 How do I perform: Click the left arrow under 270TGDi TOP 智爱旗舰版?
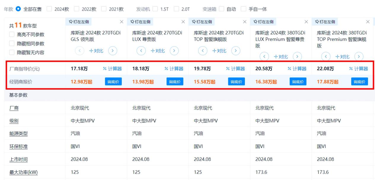tap(203, 51)
